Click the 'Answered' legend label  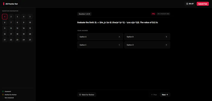8,92
